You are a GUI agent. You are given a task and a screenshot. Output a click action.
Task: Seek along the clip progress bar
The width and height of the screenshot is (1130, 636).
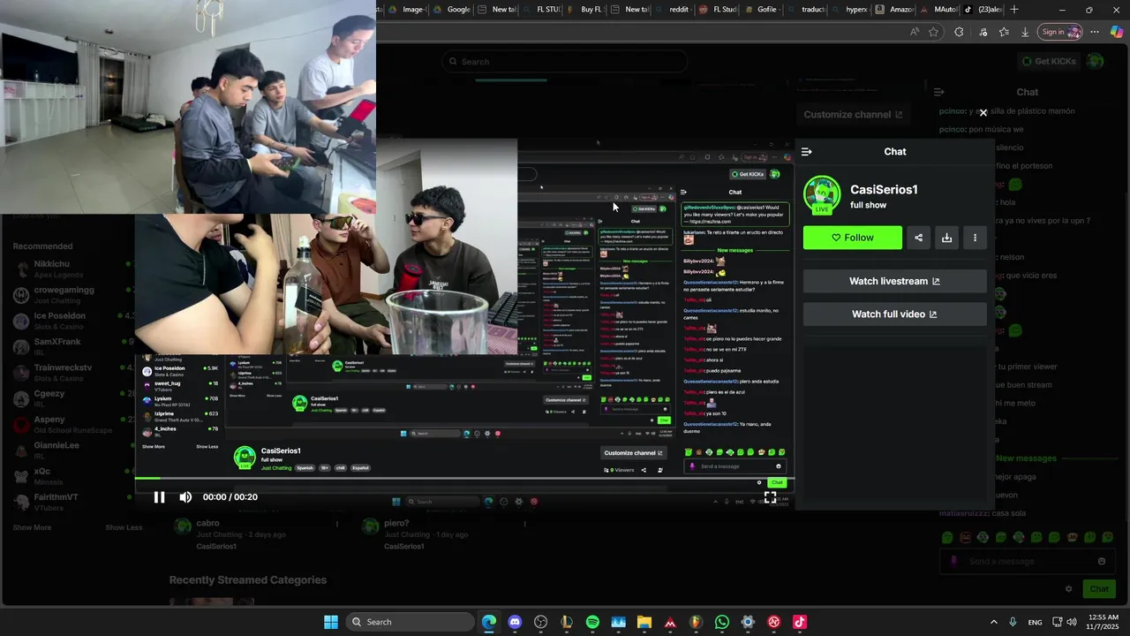(x=464, y=479)
